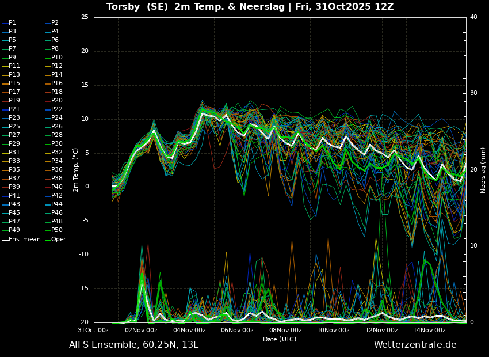Viewport: 489px width, 357px height.
Task: Click the 08Nov 00z date axis label
Action: [286, 330]
